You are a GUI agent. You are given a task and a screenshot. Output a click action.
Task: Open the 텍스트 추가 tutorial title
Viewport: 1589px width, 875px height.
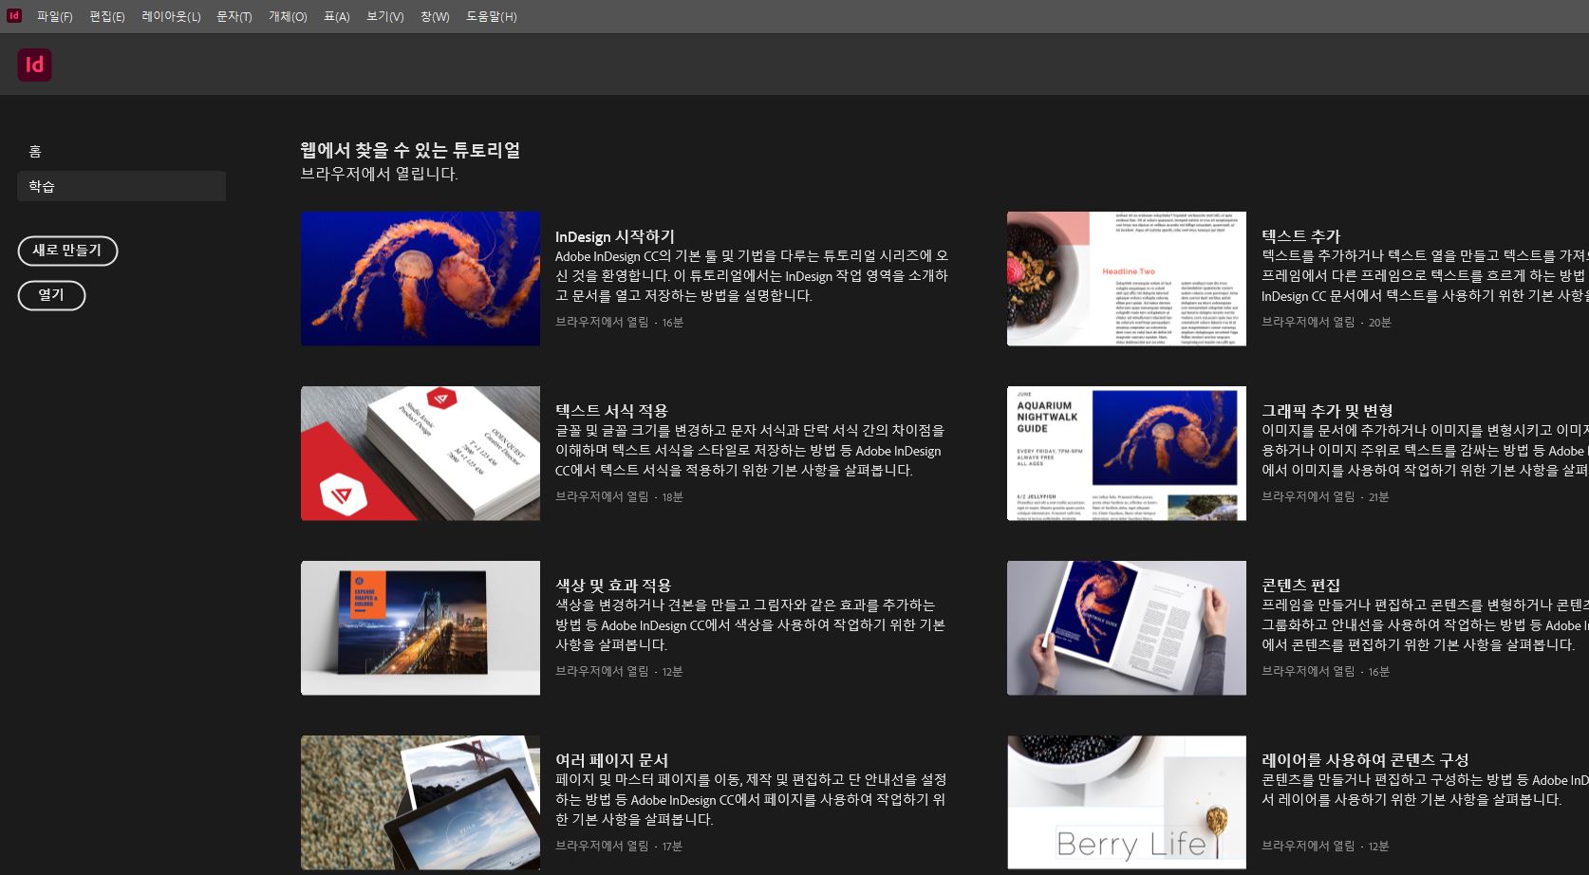(x=1300, y=236)
